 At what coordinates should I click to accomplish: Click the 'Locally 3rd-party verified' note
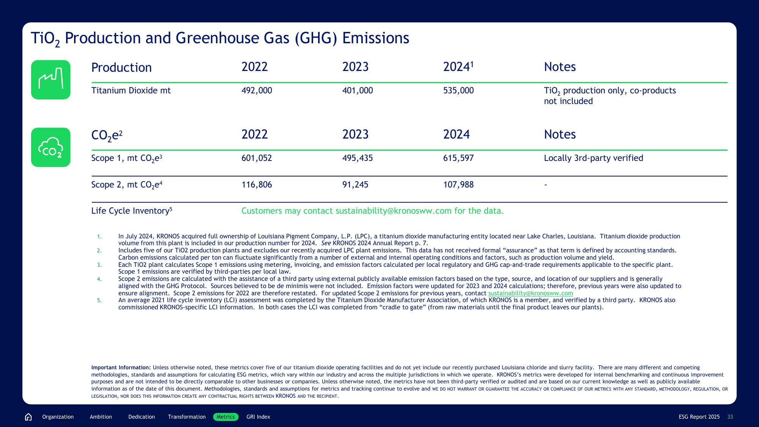click(x=594, y=158)
